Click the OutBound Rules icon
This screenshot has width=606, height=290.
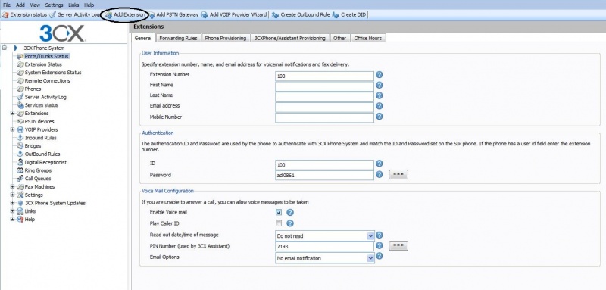(x=20, y=154)
